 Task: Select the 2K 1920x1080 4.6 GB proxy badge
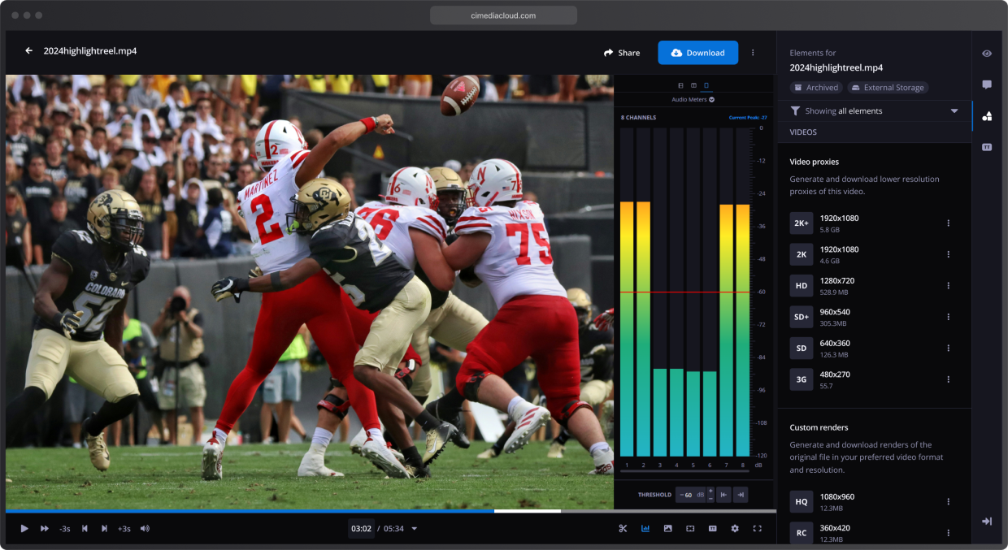pyautogui.click(x=802, y=254)
